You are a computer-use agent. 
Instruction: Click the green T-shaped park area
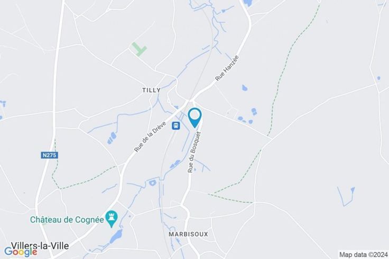click(x=139, y=49)
